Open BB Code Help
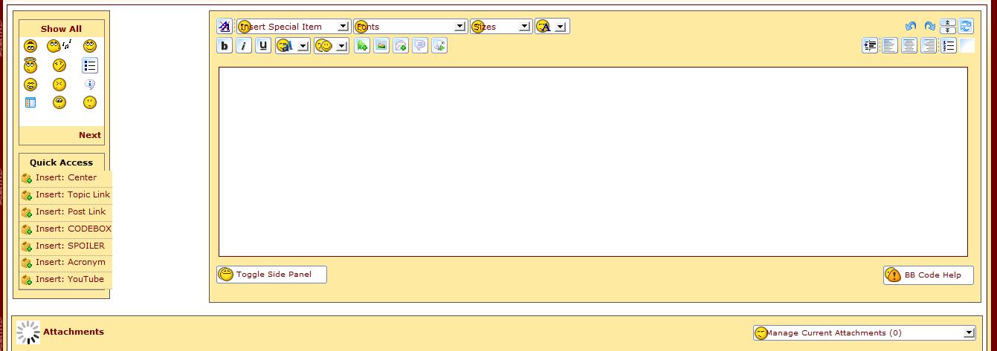The image size is (997, 351). (929, 275)
